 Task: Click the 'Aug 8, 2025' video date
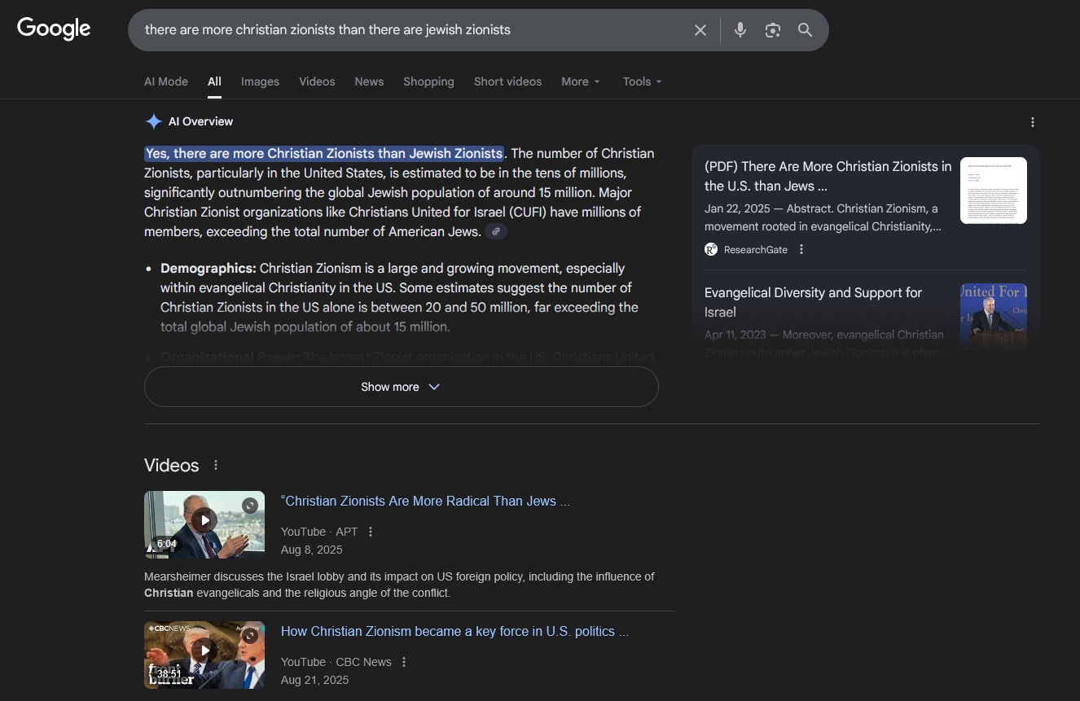312,550
